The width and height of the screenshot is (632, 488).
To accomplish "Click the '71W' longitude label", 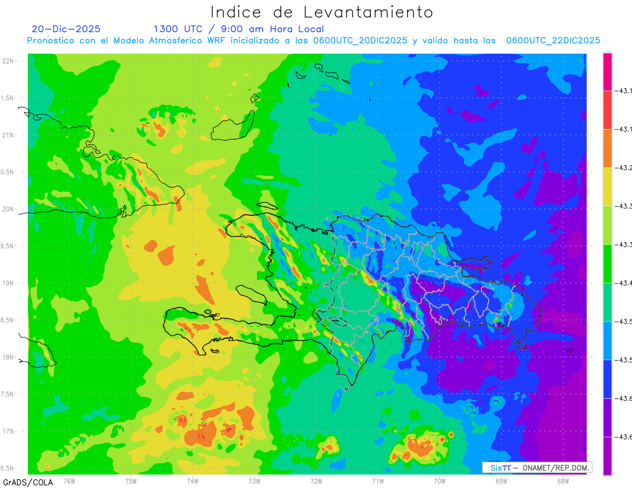I will pyautogui.click(x=378, y=481).
